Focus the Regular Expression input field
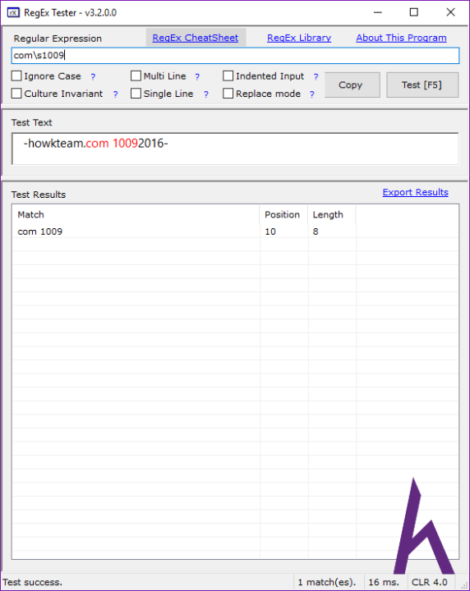Screen dimensions: 470x591 [x=235, y=56]
